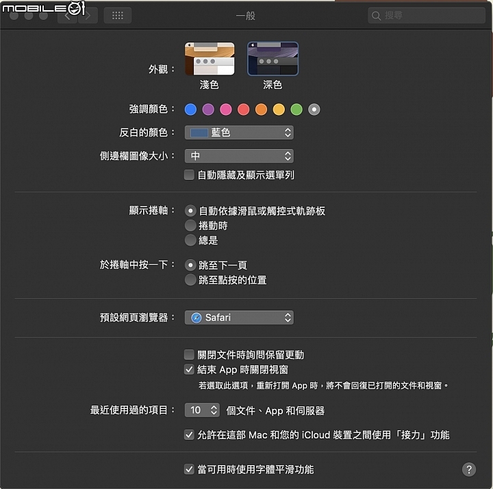Image resolution: width=493 pixels, height=489 pixels.
Task: Select the light appearance thumbnail
Action: tap(210, 59)
